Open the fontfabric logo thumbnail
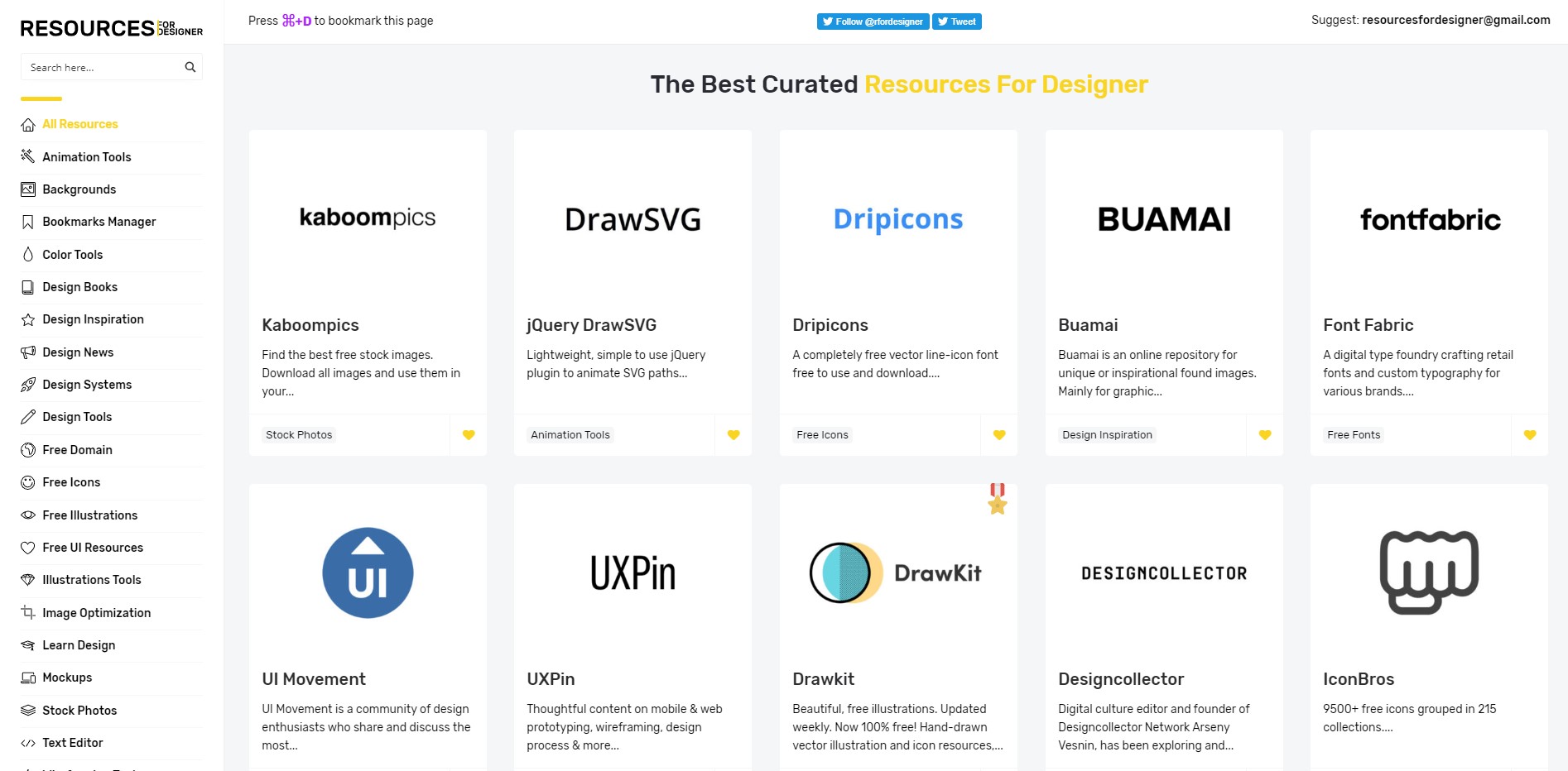 [1430, 219]
